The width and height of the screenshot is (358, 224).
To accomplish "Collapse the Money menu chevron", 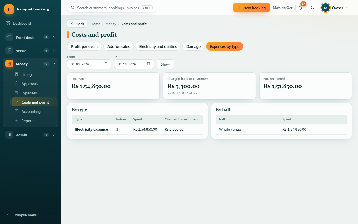I will (54, 64).
